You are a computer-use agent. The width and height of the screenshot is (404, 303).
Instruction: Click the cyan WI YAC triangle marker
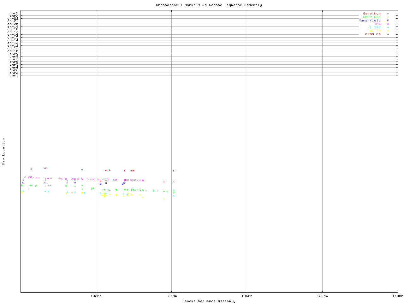(x=388, y=27)
